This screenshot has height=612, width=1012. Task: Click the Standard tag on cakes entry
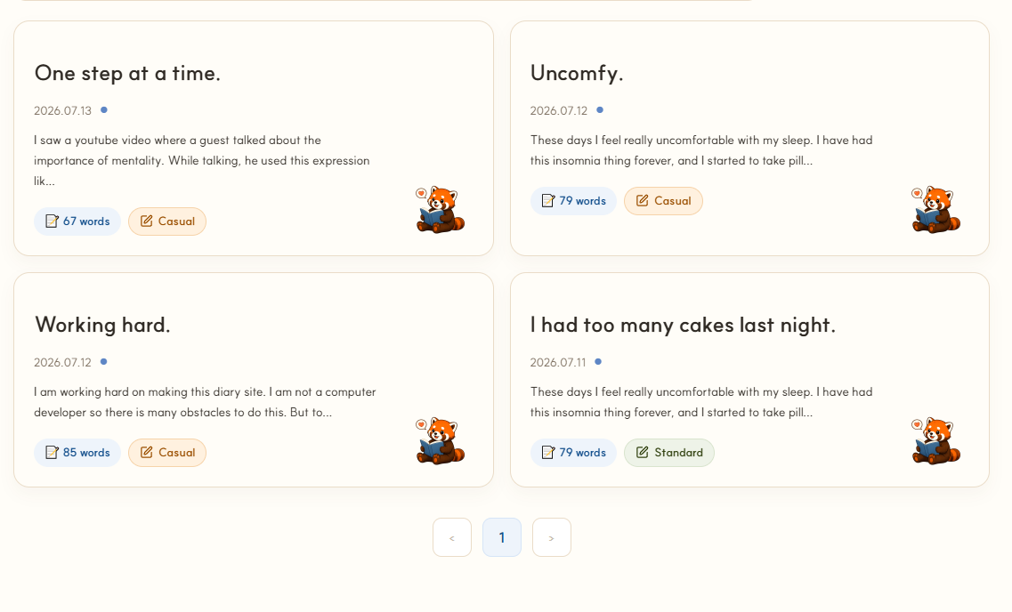(668, 452)
